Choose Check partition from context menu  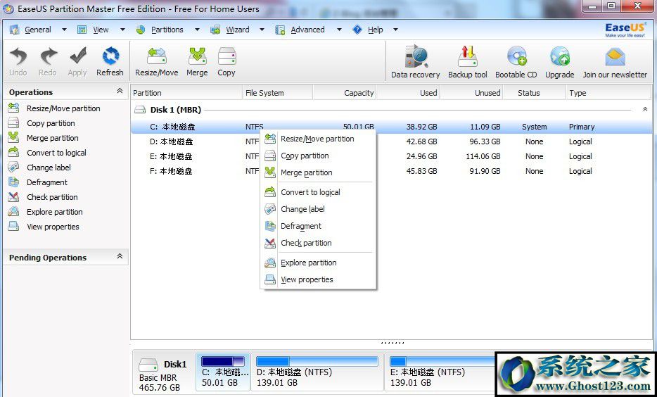tap(318, 243)
